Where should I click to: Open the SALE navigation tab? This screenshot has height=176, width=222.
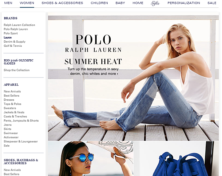(x=212, y=3)
